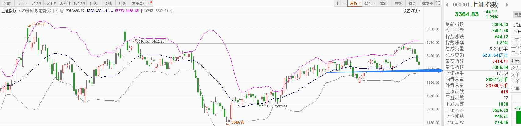The width and height of the screenshot is (521, 126).
Task: Open 叠加 overlay dropdown
Action: (370, 3)
